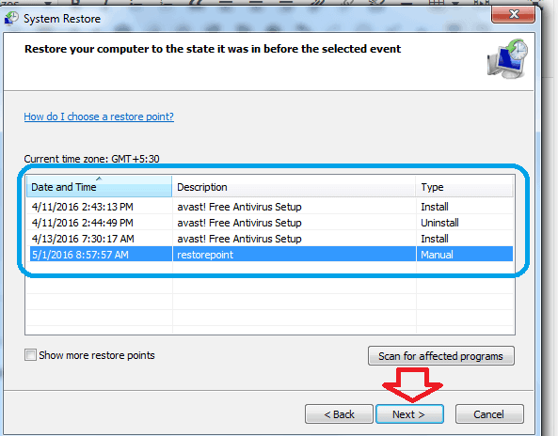Sort by the Description column header
The width and height of the screenshot is (558, 436).
294,187
